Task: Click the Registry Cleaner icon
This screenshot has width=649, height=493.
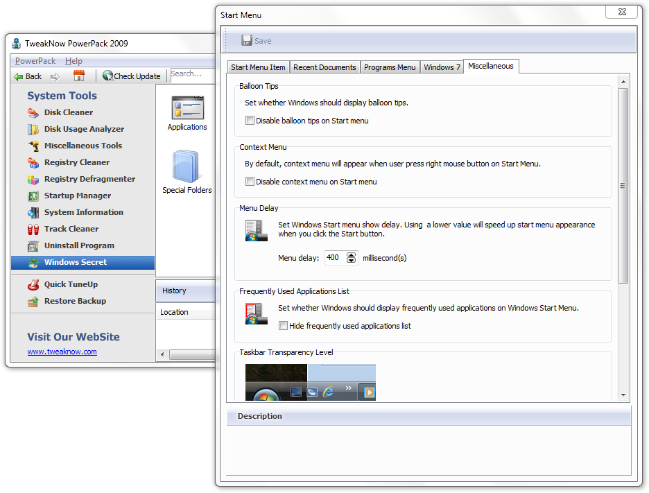Action: tap(33, 162)
